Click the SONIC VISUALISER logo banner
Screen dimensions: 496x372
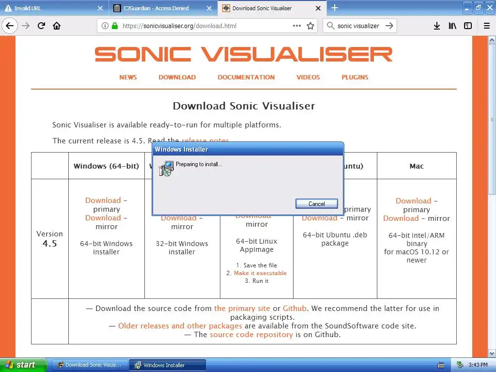[244, 54]
